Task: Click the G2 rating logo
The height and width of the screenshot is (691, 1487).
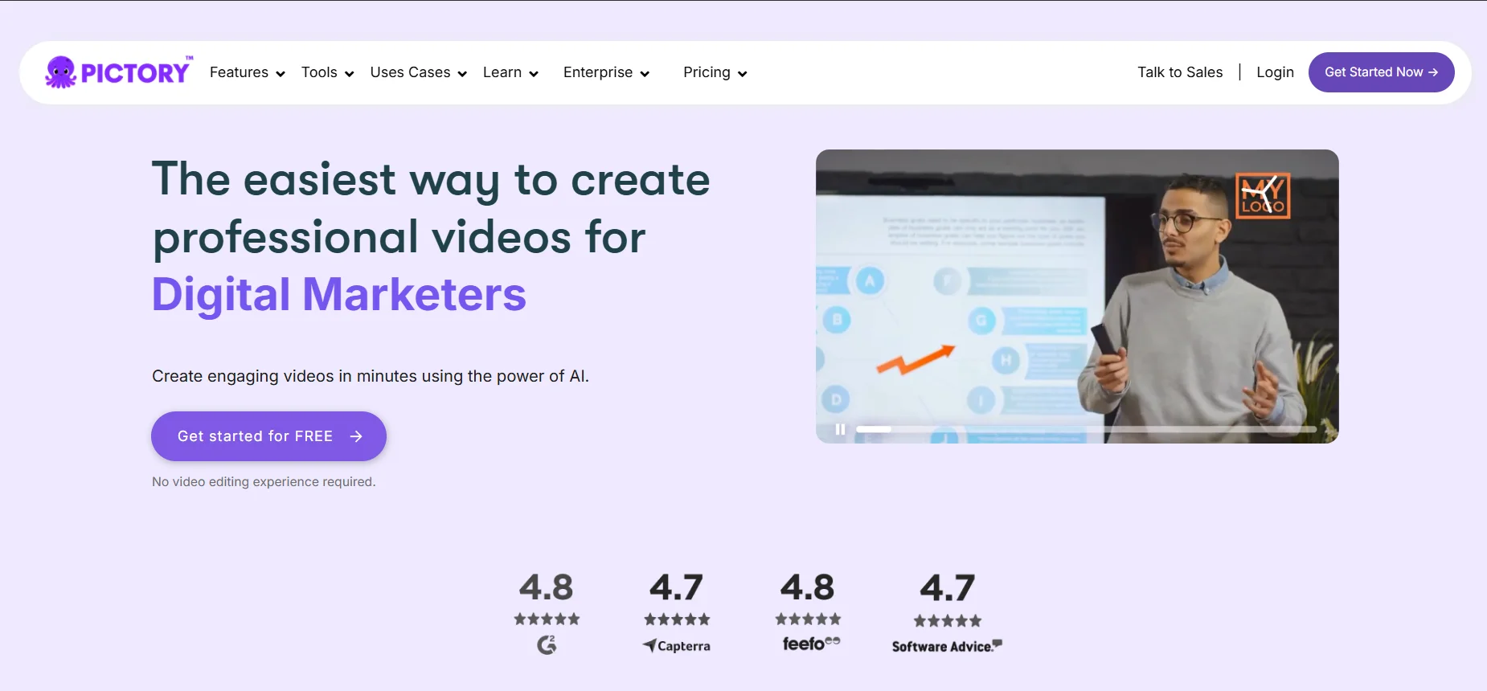Action: tap(547, 644)
